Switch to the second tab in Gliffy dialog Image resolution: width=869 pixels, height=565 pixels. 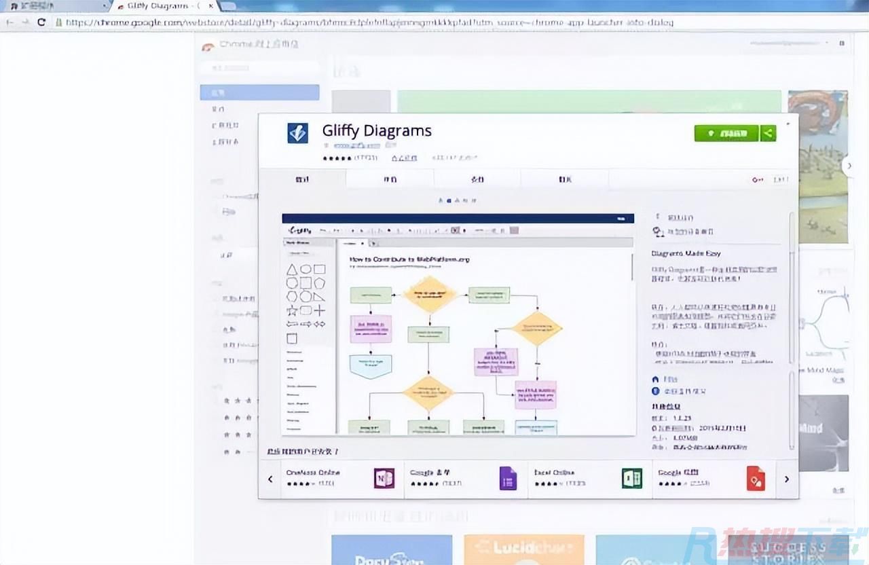pyautogui.click(x=390, y=179)
